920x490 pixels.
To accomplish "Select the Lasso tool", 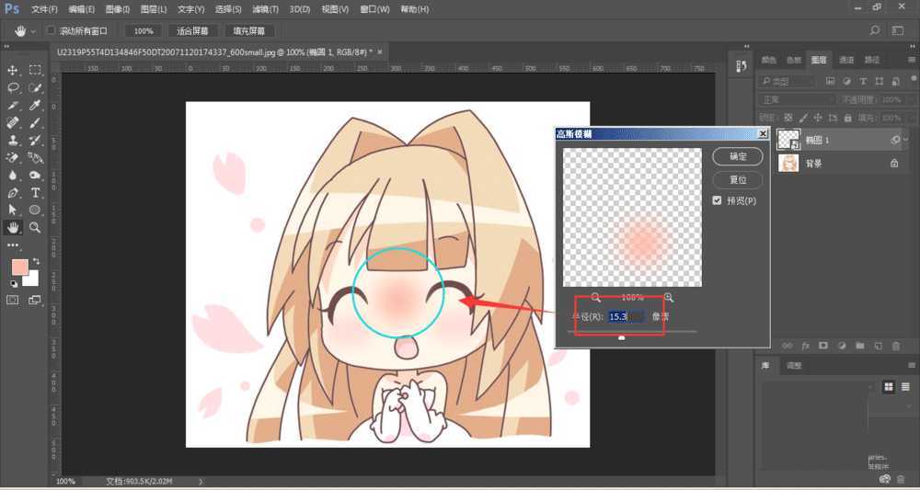I will coord(13,87).
